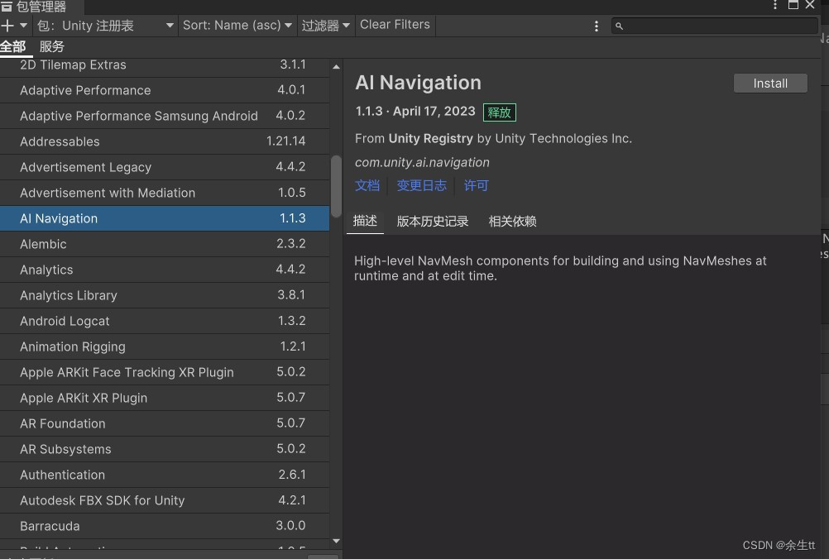
Task: Select the Apple ARKit XR Plugin row
Action: tap(165, 398)
